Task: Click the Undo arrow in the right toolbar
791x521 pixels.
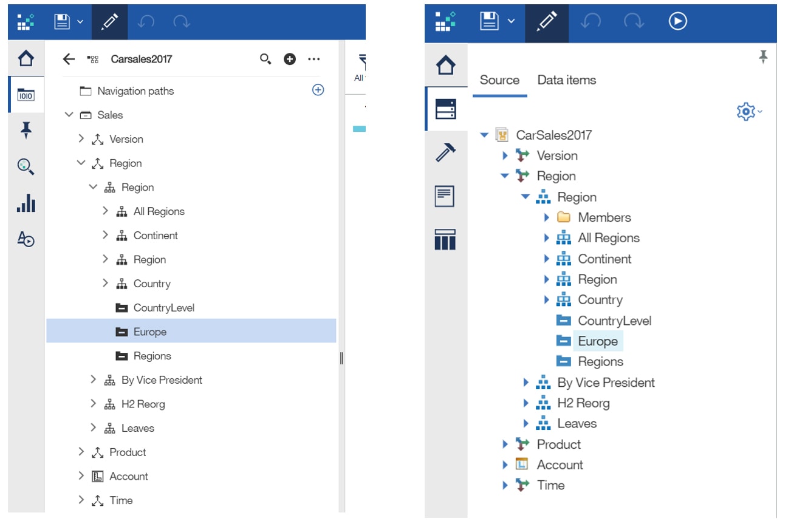Action: 590,22
